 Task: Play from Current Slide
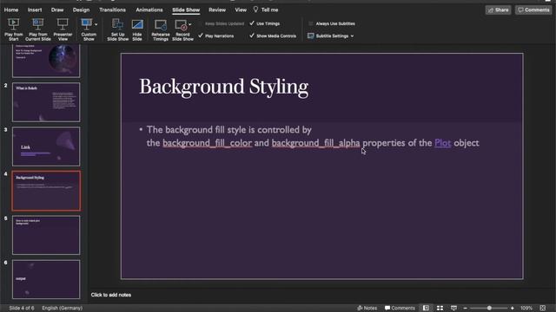pos(38,29)
